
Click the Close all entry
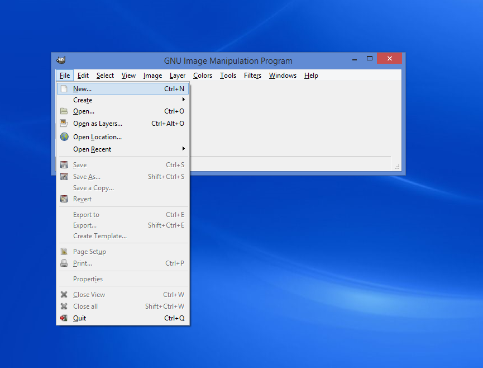pos(123,306)
